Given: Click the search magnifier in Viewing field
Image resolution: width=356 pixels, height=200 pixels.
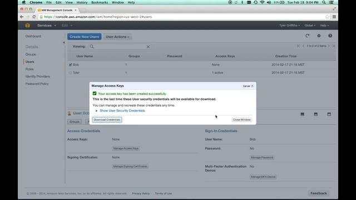Looking at the screenshot, I should (91, 47).
